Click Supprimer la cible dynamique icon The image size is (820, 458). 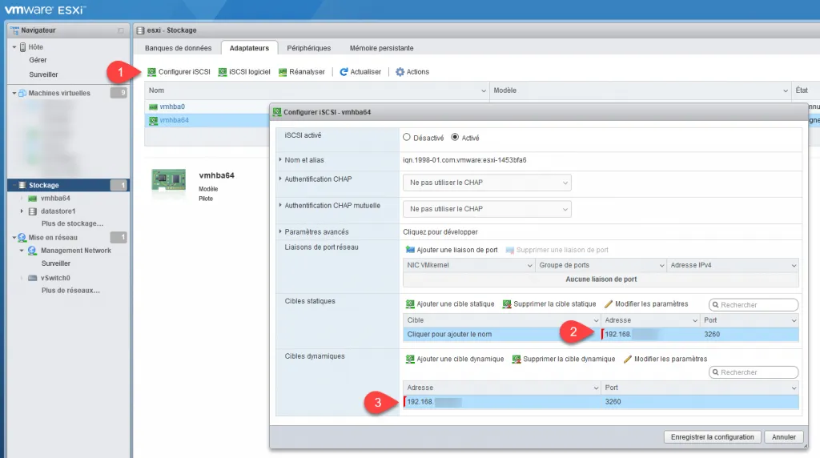[x=517, y=359]
